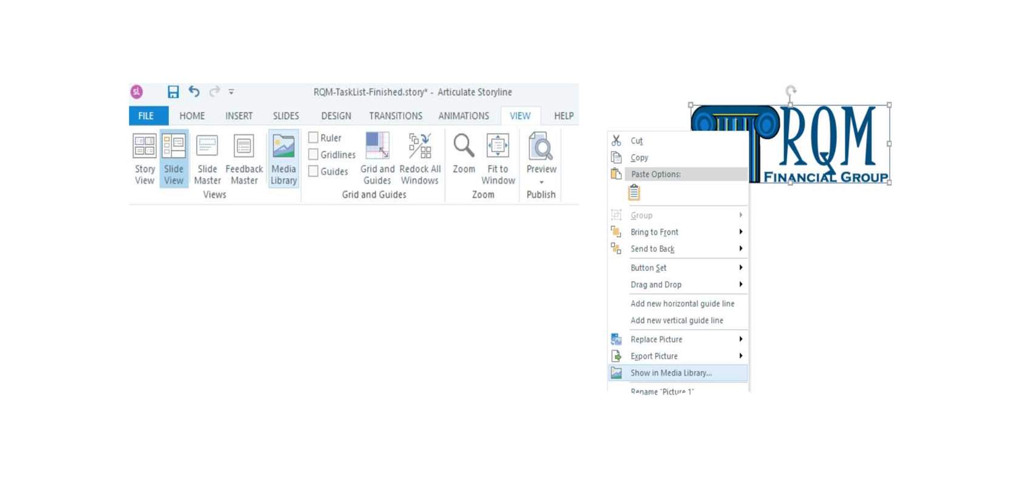The width and height of the screenshot is (1021, 479).
Task: Open the Feedback Master view
Action: click(x=244, y=158)
